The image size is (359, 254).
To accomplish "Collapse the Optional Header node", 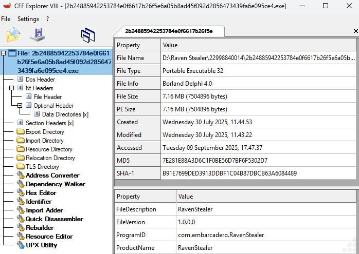I will coord(21,106).
